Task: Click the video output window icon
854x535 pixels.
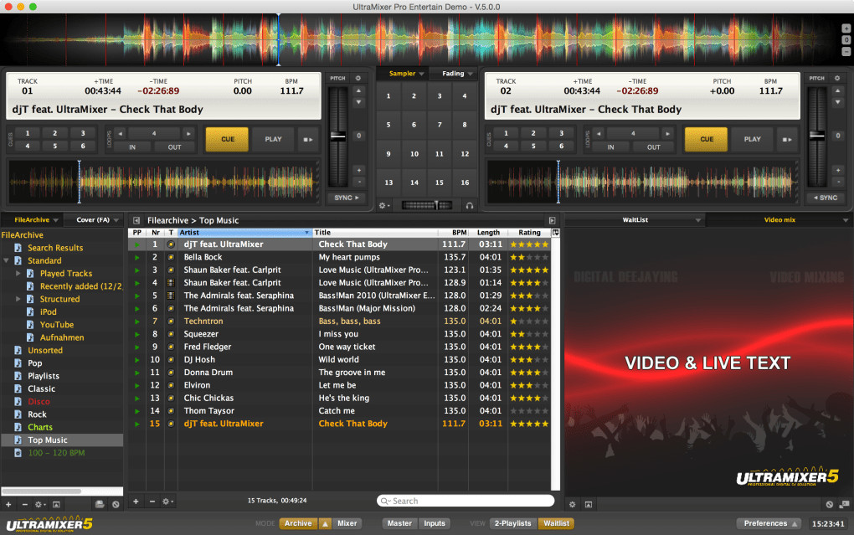Action: (844, 505)
